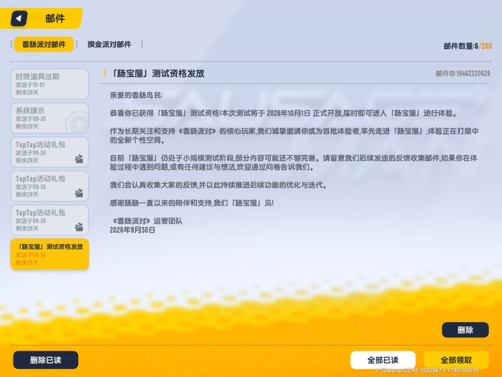
Task: Click the 邮件数量:6/200 counter
Action: 468,46
